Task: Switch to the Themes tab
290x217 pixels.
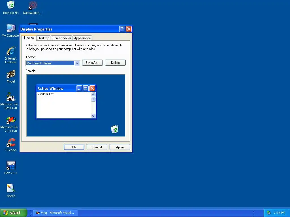Action: 29,38
